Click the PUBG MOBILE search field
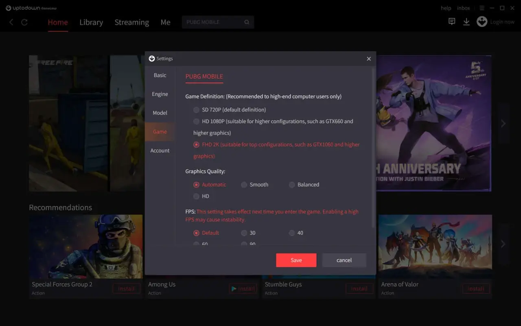Image resolution: width=521 pixels, height=326 pixels. pyautogui.click(x=212, y=22)
